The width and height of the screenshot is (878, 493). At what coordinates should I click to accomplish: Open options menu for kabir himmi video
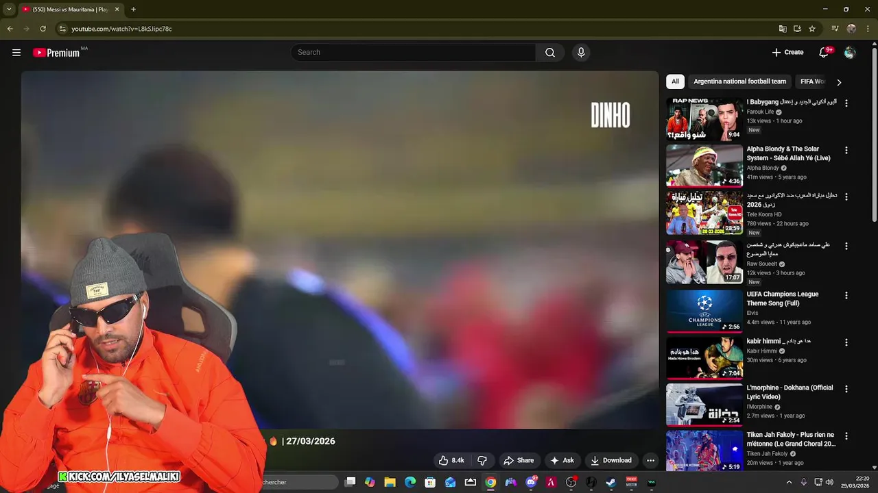[846, 342]
